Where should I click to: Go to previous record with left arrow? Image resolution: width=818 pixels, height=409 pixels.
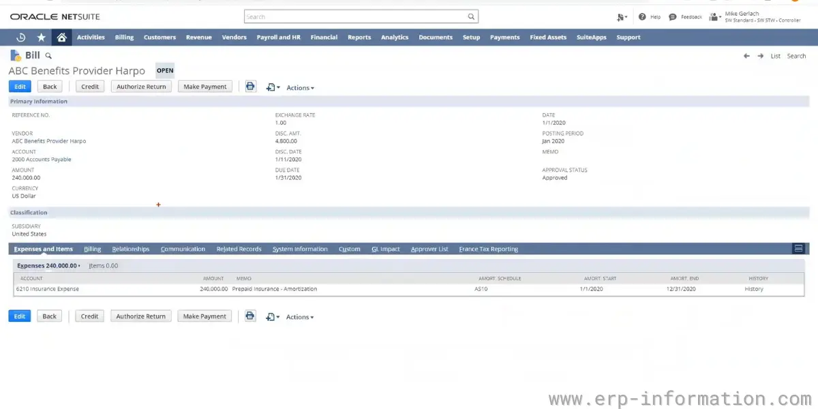click(746, 56)
